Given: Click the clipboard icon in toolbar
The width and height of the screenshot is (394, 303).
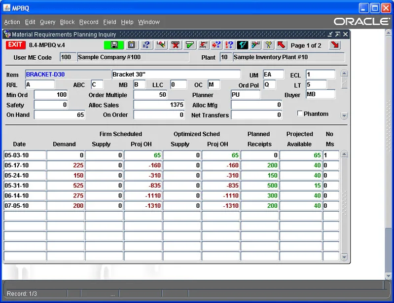Looking at the screenshot, I should click(x=132, y=45).
